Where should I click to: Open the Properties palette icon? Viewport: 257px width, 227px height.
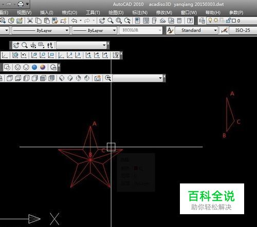coord(137,21)
